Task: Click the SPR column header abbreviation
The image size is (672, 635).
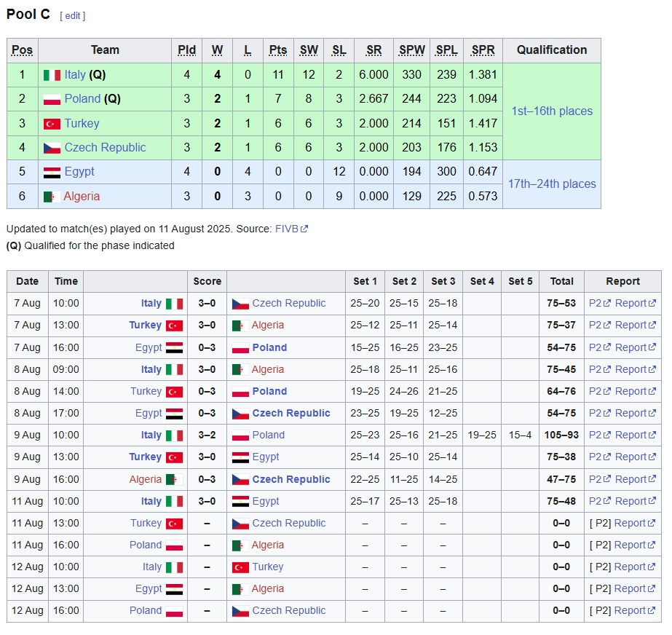Action: coord(483,50)
